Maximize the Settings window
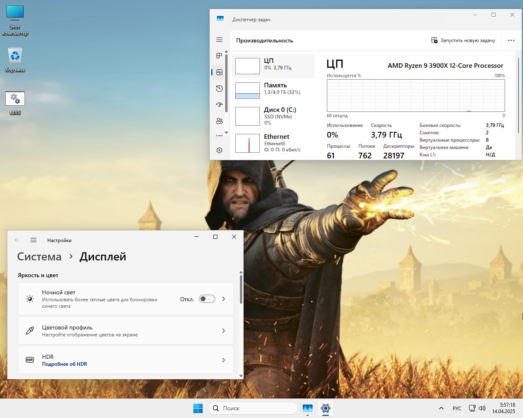Screen dimensions: 523x418 (215, 237)
